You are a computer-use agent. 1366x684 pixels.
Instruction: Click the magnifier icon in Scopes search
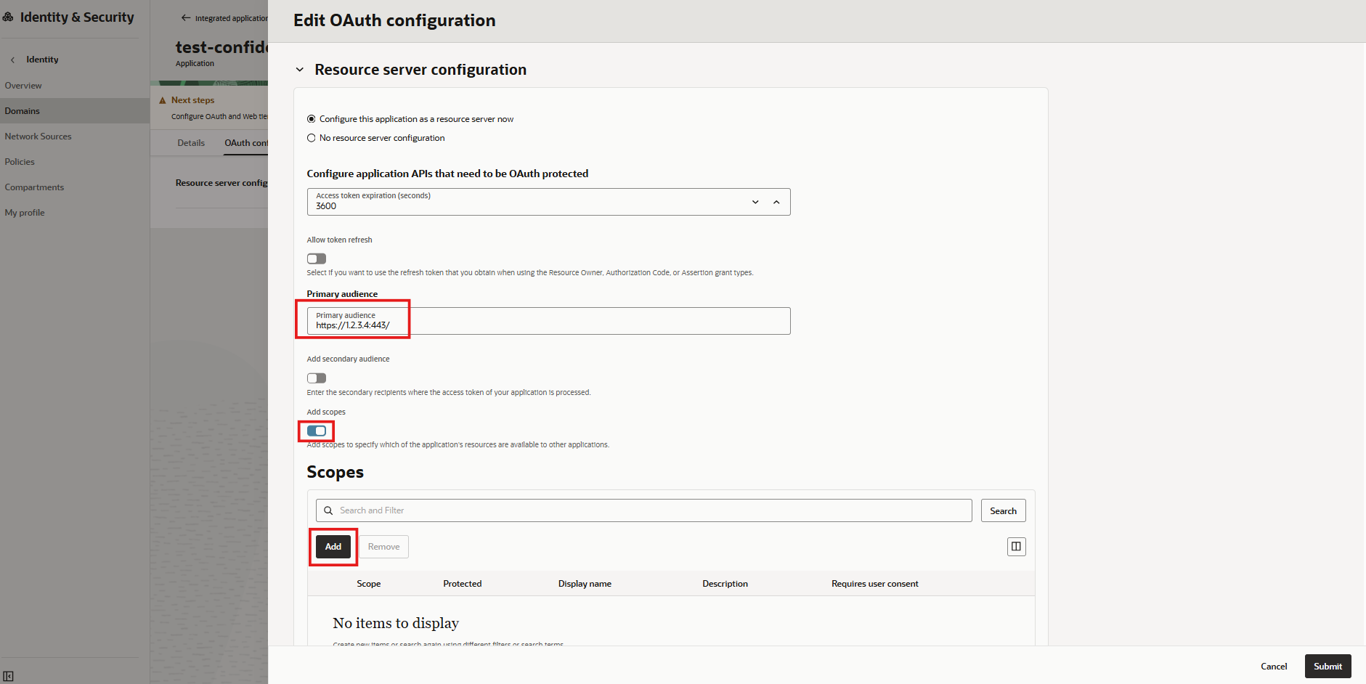[328, 510]
